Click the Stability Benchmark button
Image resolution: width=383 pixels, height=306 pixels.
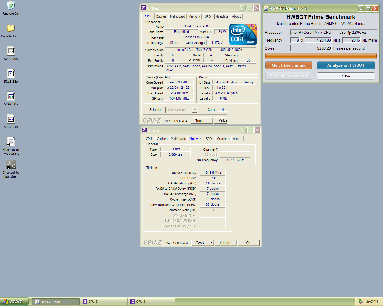[289, 76]
